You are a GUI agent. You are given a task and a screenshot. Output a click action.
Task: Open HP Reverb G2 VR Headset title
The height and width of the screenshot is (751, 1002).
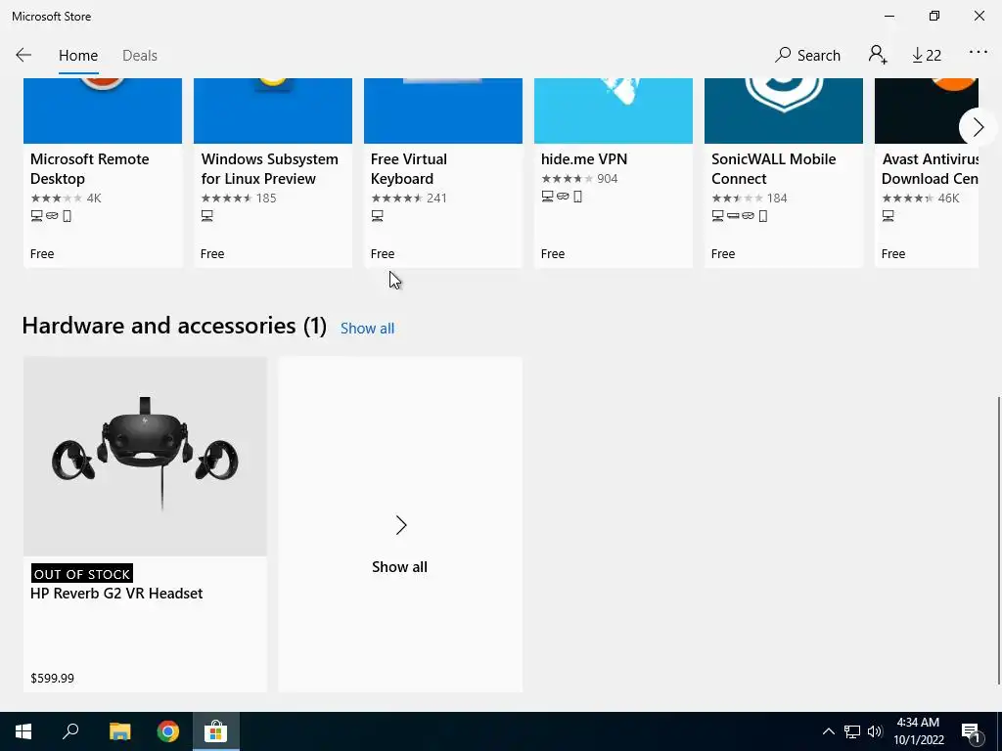pyautogui.click(x=116, y=594)
